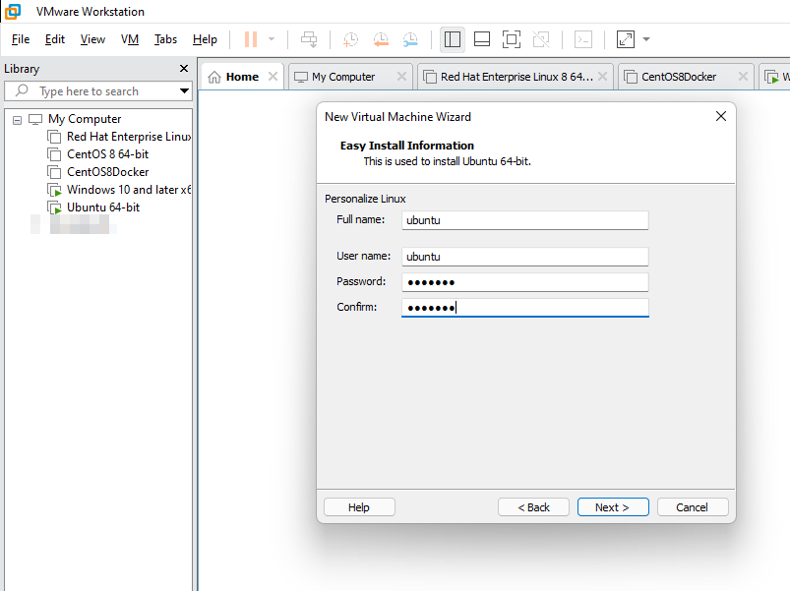Click the Help button in the wizard

pyautogui.click(x=359, y=507)
